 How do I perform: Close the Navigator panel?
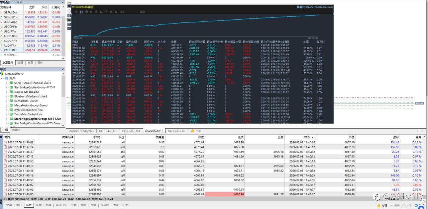pyautogui.click(x=64, y=69)
